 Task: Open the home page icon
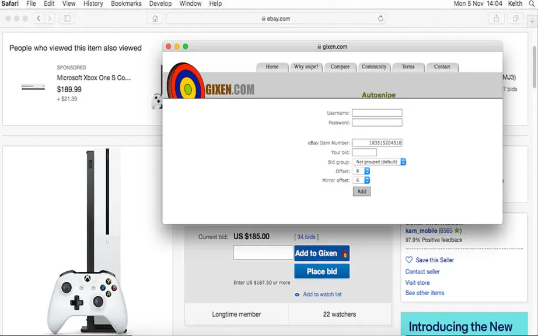point(155,19)
